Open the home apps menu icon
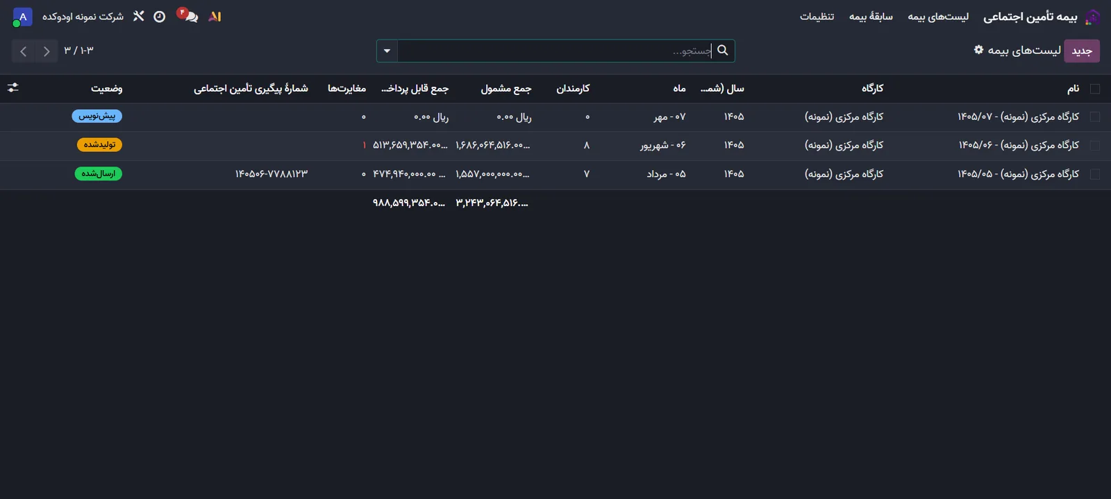The width and height of the screenshot is (1111, 499). (x=1092, y=17)
